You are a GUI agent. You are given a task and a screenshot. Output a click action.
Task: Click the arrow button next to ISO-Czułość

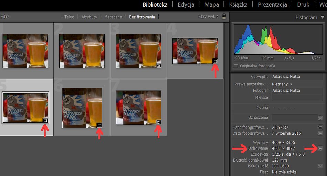click(320, 166)
